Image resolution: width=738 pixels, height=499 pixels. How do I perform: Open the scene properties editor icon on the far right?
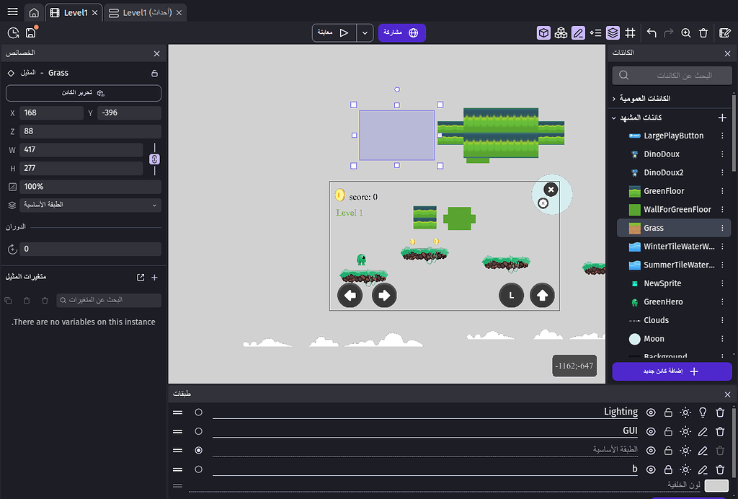725,32
